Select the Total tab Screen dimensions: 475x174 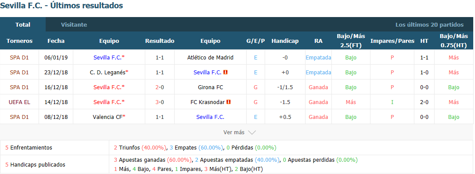pos(23,25)
